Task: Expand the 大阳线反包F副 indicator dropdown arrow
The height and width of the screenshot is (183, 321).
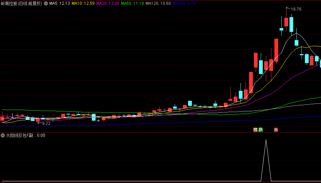Action: click(3, 135)
